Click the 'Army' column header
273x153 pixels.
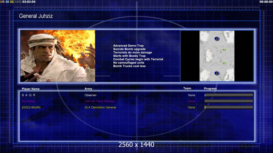tap(88, 89)
